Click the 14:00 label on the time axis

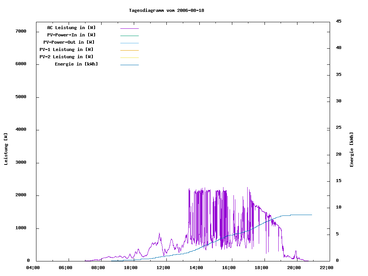point(196,268)
